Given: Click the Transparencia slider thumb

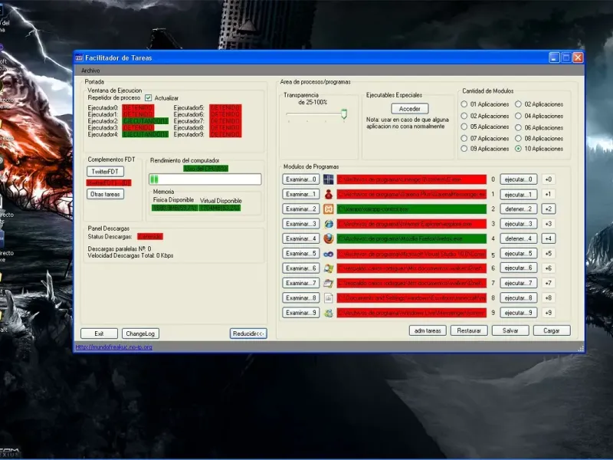Looking at the screenshot, I should 344,113.
